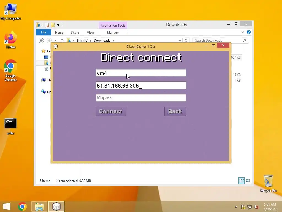The image size is (282, 212).
Task: Click the Explorer Forward navigation arrow
Action: (49, 41)
